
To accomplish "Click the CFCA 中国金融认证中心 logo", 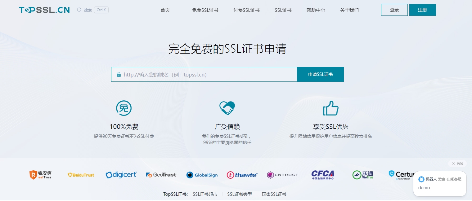I will point(323,175).
